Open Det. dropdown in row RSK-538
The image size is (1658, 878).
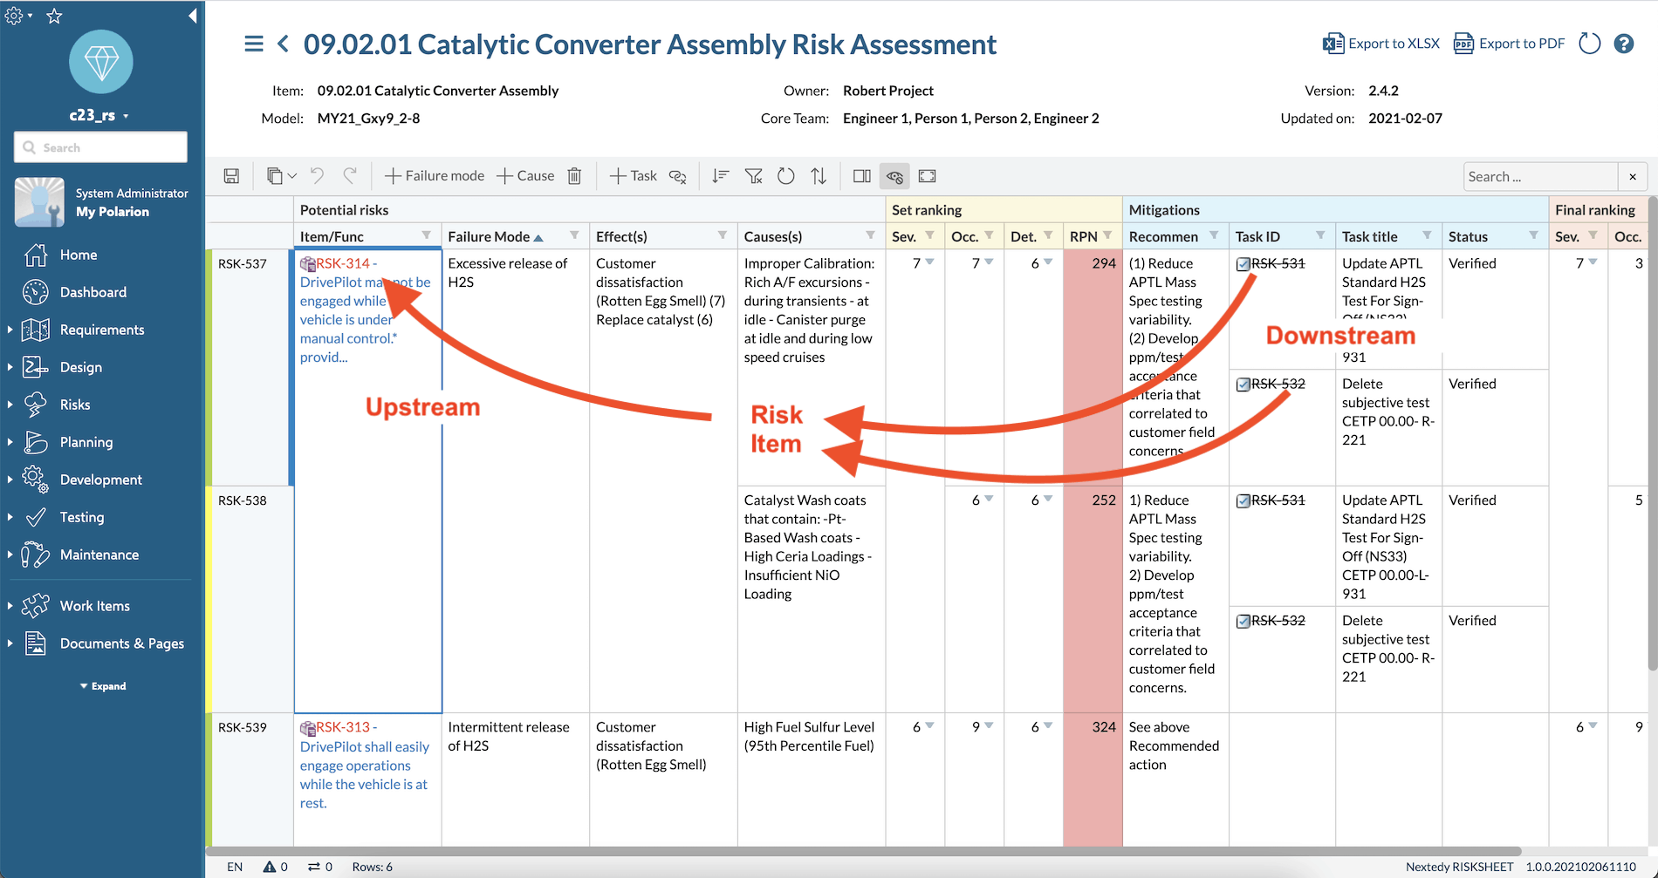1048,500
